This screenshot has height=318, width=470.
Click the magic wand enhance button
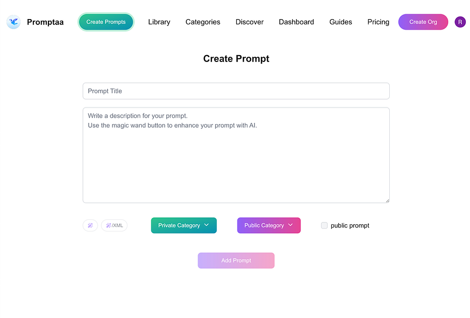90,225
